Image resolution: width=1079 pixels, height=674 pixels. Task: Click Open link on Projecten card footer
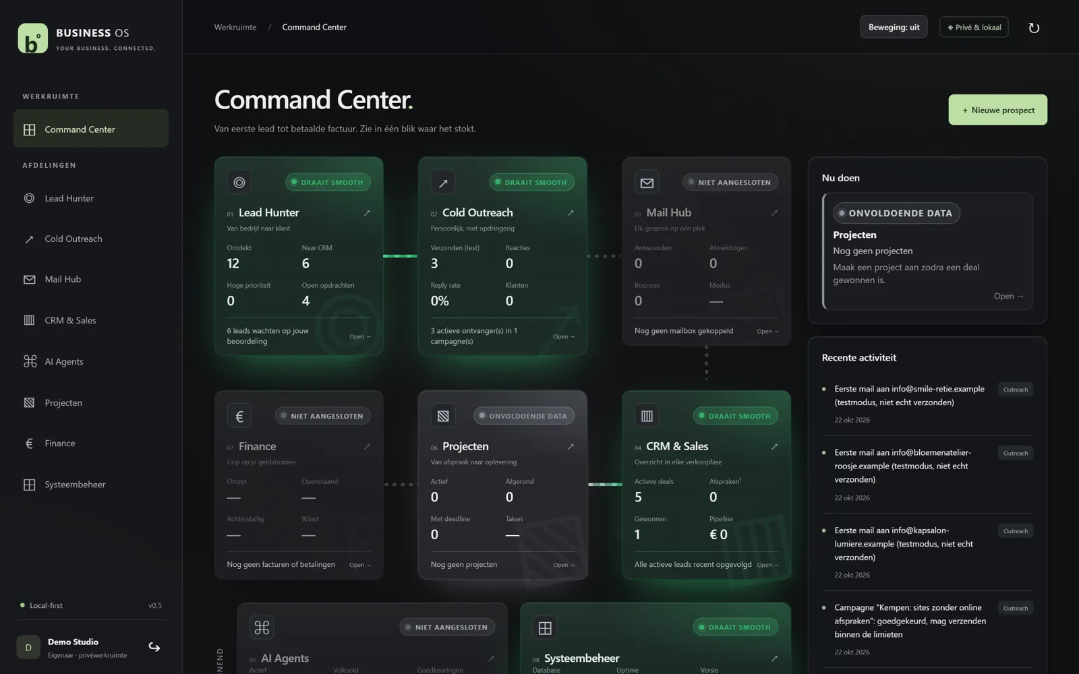click(x=564, y=565)
